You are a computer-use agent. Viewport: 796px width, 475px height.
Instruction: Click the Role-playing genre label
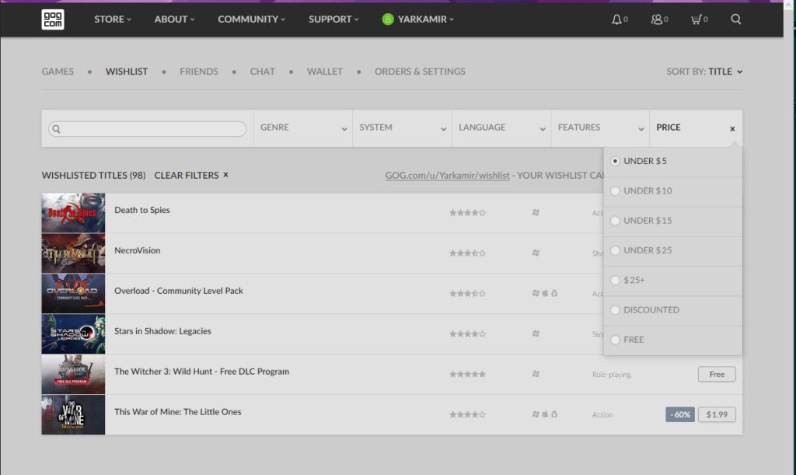pyautogui.click(x=611, y=375)
